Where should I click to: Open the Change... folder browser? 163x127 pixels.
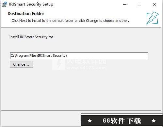coord(22,64)
